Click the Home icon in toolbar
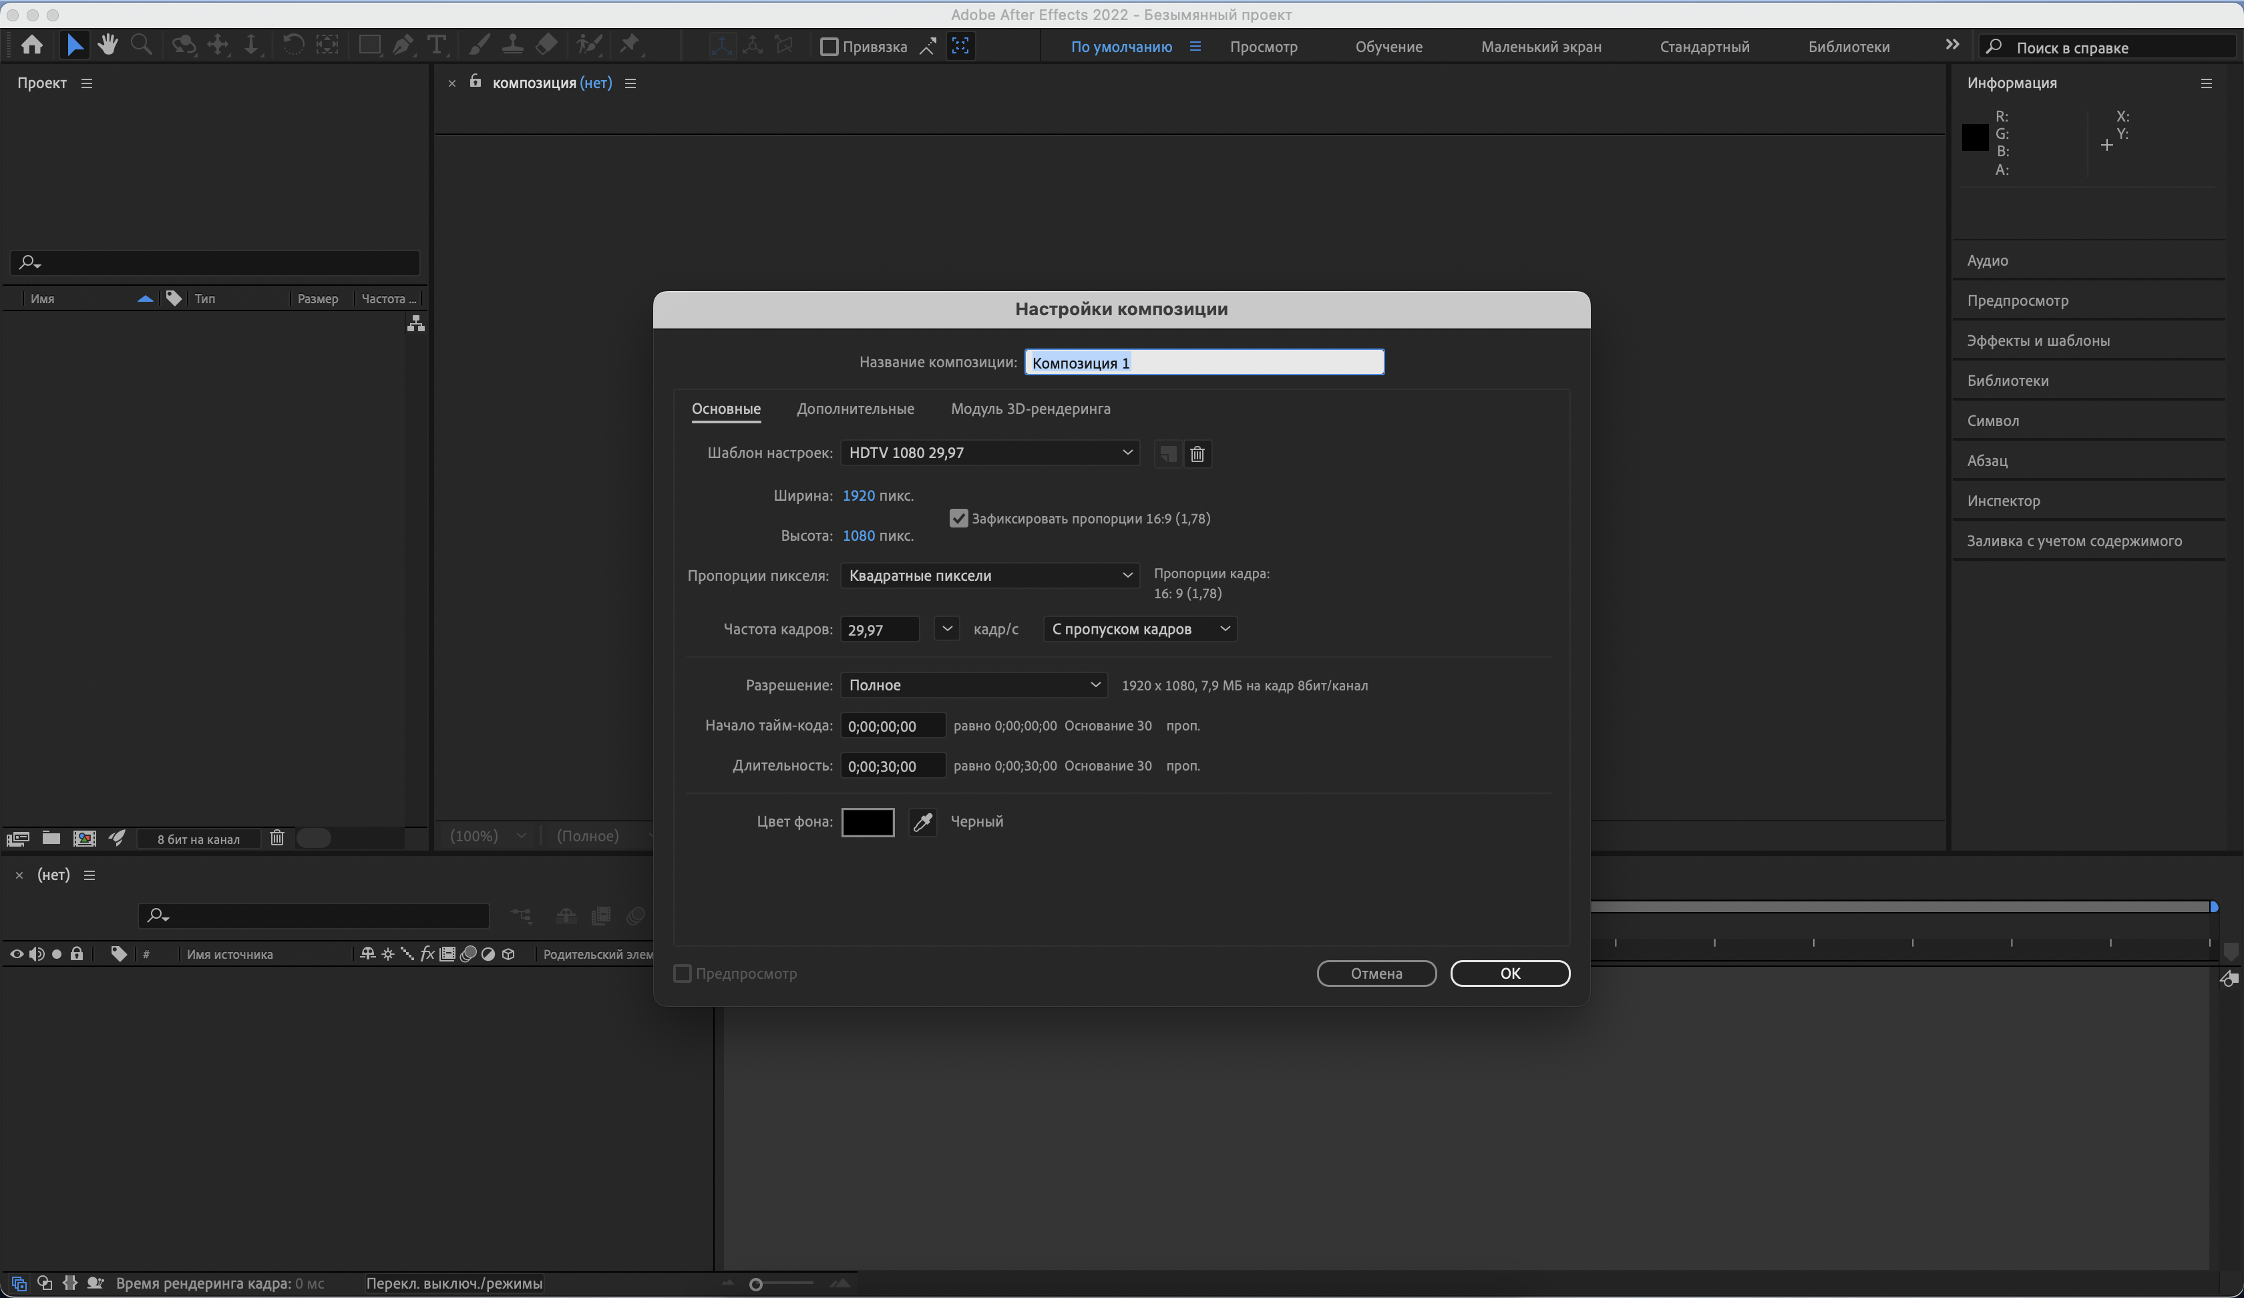This screenshot has width=2244, height=1298. click(32, 45)
